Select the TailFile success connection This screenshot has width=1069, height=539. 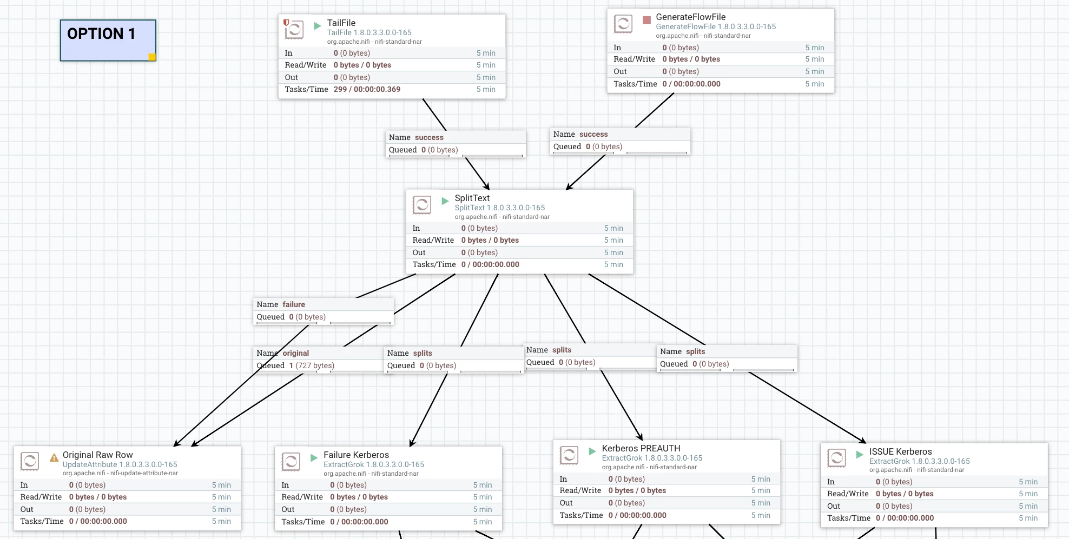[456, 144]
